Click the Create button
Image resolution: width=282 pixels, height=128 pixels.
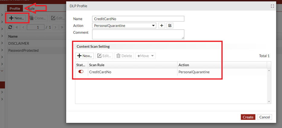(248, 117)
